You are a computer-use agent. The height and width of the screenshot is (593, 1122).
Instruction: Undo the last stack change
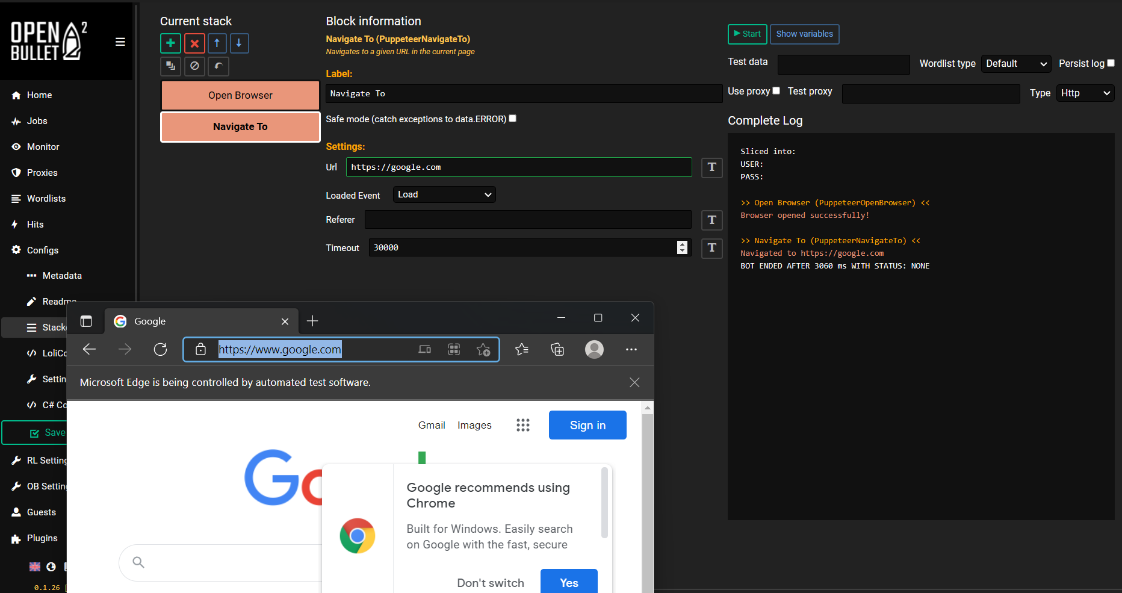click(218, 66)
